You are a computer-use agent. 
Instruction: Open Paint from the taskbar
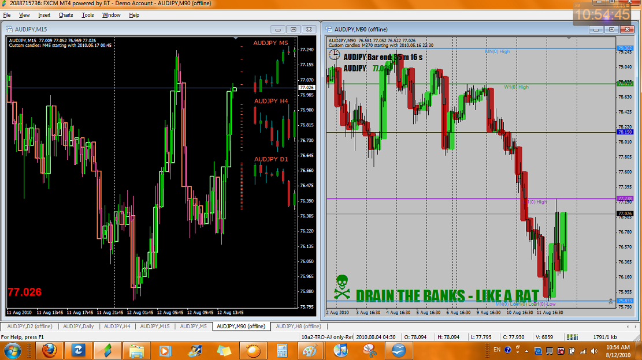[x=310, y=351]
